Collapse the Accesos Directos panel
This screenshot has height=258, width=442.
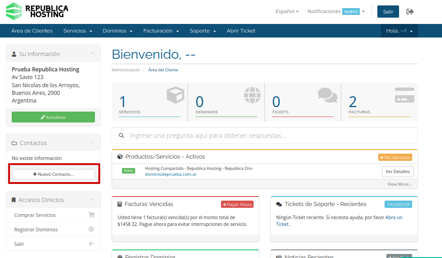tap(93, 200)
